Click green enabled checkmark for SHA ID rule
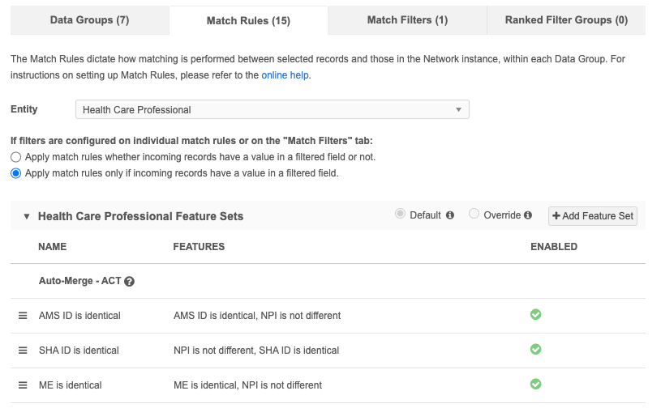The width and height of the screenshot is (661, 408). (x=535, y=349)
